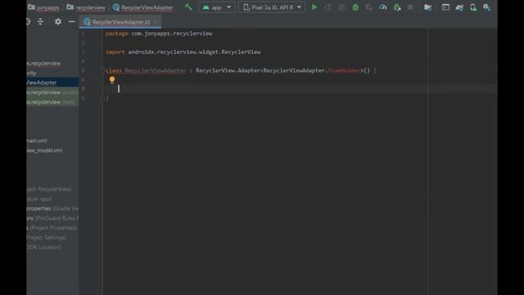Close the RecyclerViewAdapter.kt tab
The width and height of the screenshot is (524, 295).
[x=156, y=22]
